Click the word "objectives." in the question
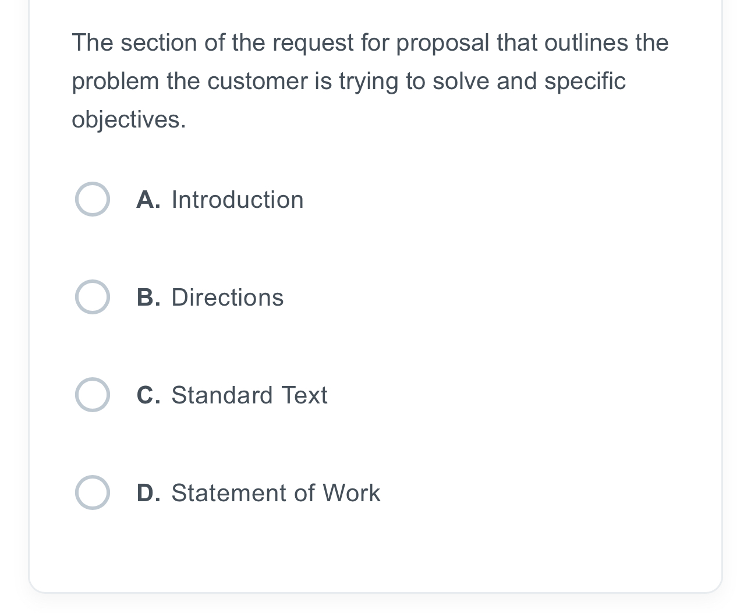The image size is (751, 613). (129, 119)
